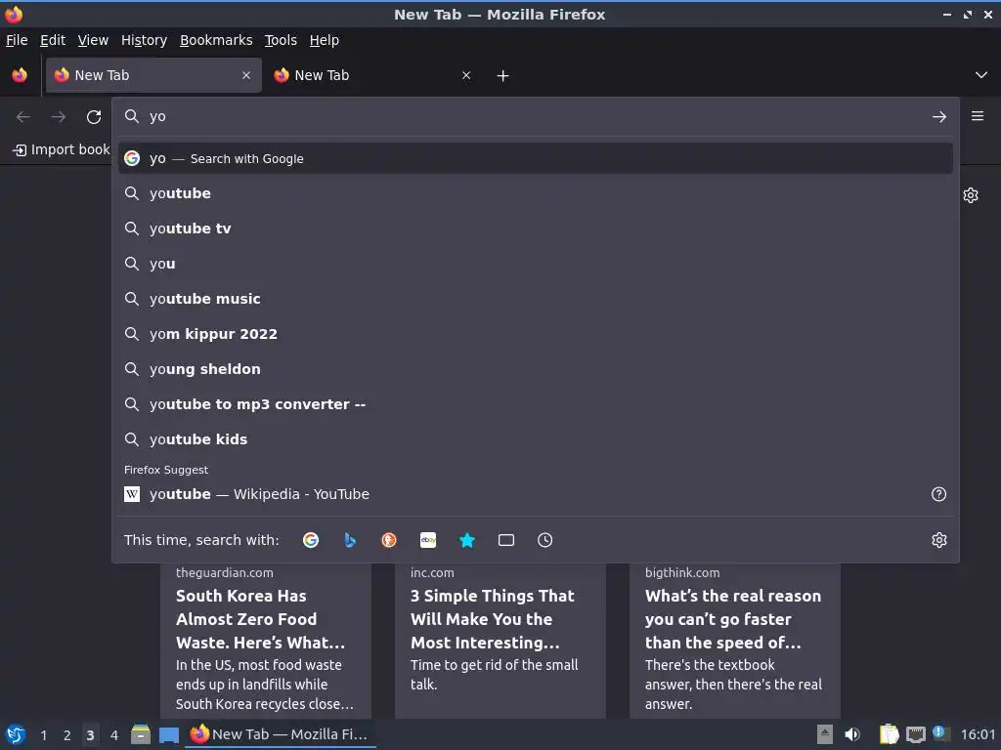
Task: Open the Tools menu
Action: tap(281, 40)
